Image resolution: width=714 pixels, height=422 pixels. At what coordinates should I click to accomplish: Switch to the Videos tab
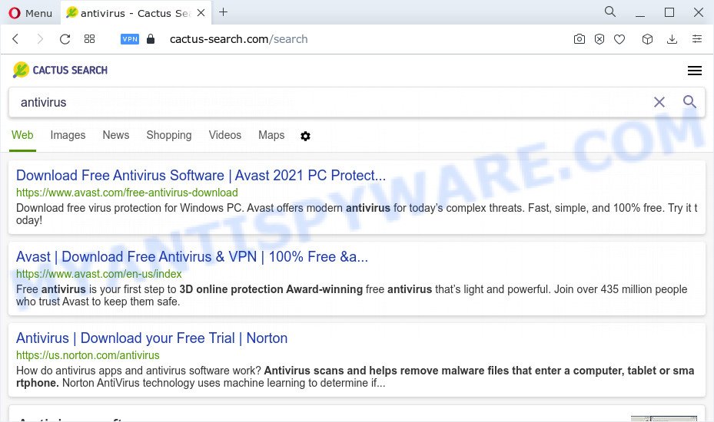[225, 135]
